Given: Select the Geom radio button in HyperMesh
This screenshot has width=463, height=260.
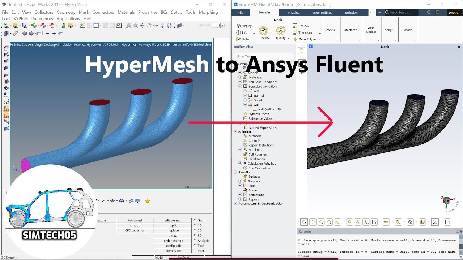Looking at the screenshot, I should click(195, 220).
